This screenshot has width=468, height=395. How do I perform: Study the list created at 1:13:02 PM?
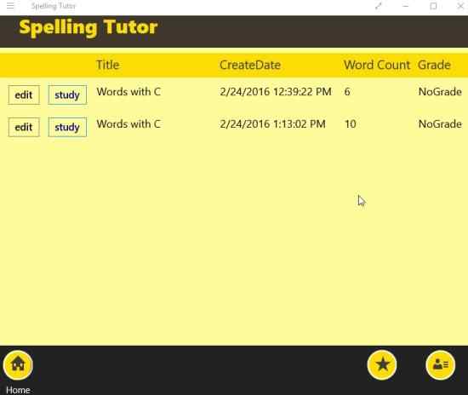point(67,127)
